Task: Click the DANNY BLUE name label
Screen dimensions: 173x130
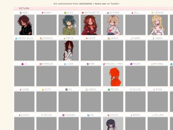Action: (26, 38)
